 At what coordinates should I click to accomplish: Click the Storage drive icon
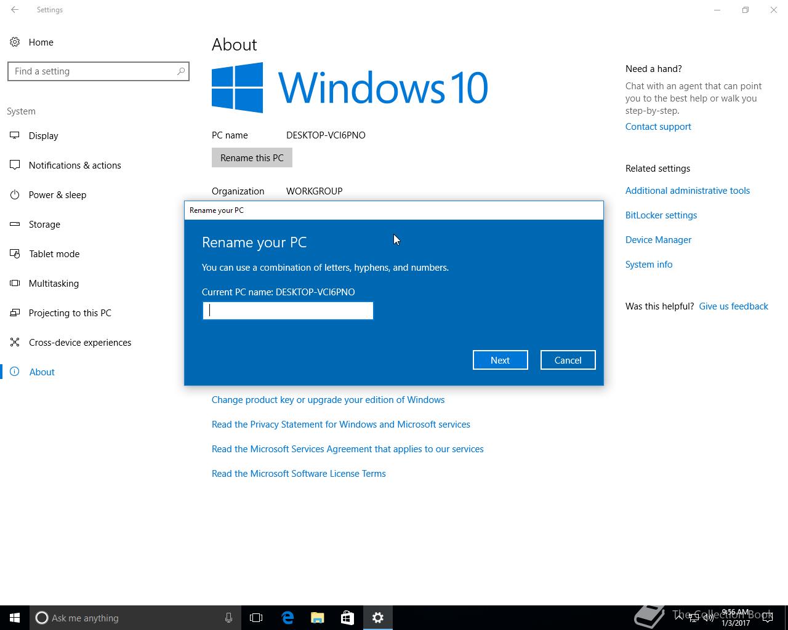coord(15,224)
